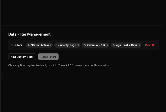Viewport: 166px width, 112px height.
Task: Click the Reset Filters button
Action: click(x=49, y=57)
